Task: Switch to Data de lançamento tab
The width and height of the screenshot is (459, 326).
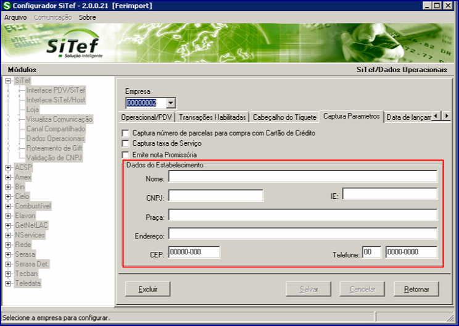Action: (408, 117)
